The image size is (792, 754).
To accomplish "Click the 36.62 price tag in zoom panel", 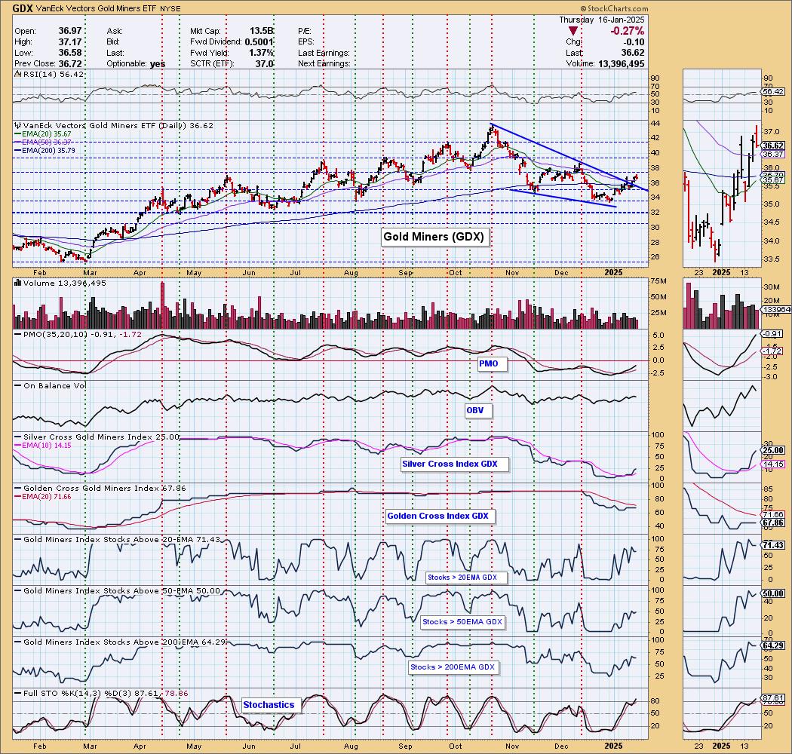I will [773, 146].
